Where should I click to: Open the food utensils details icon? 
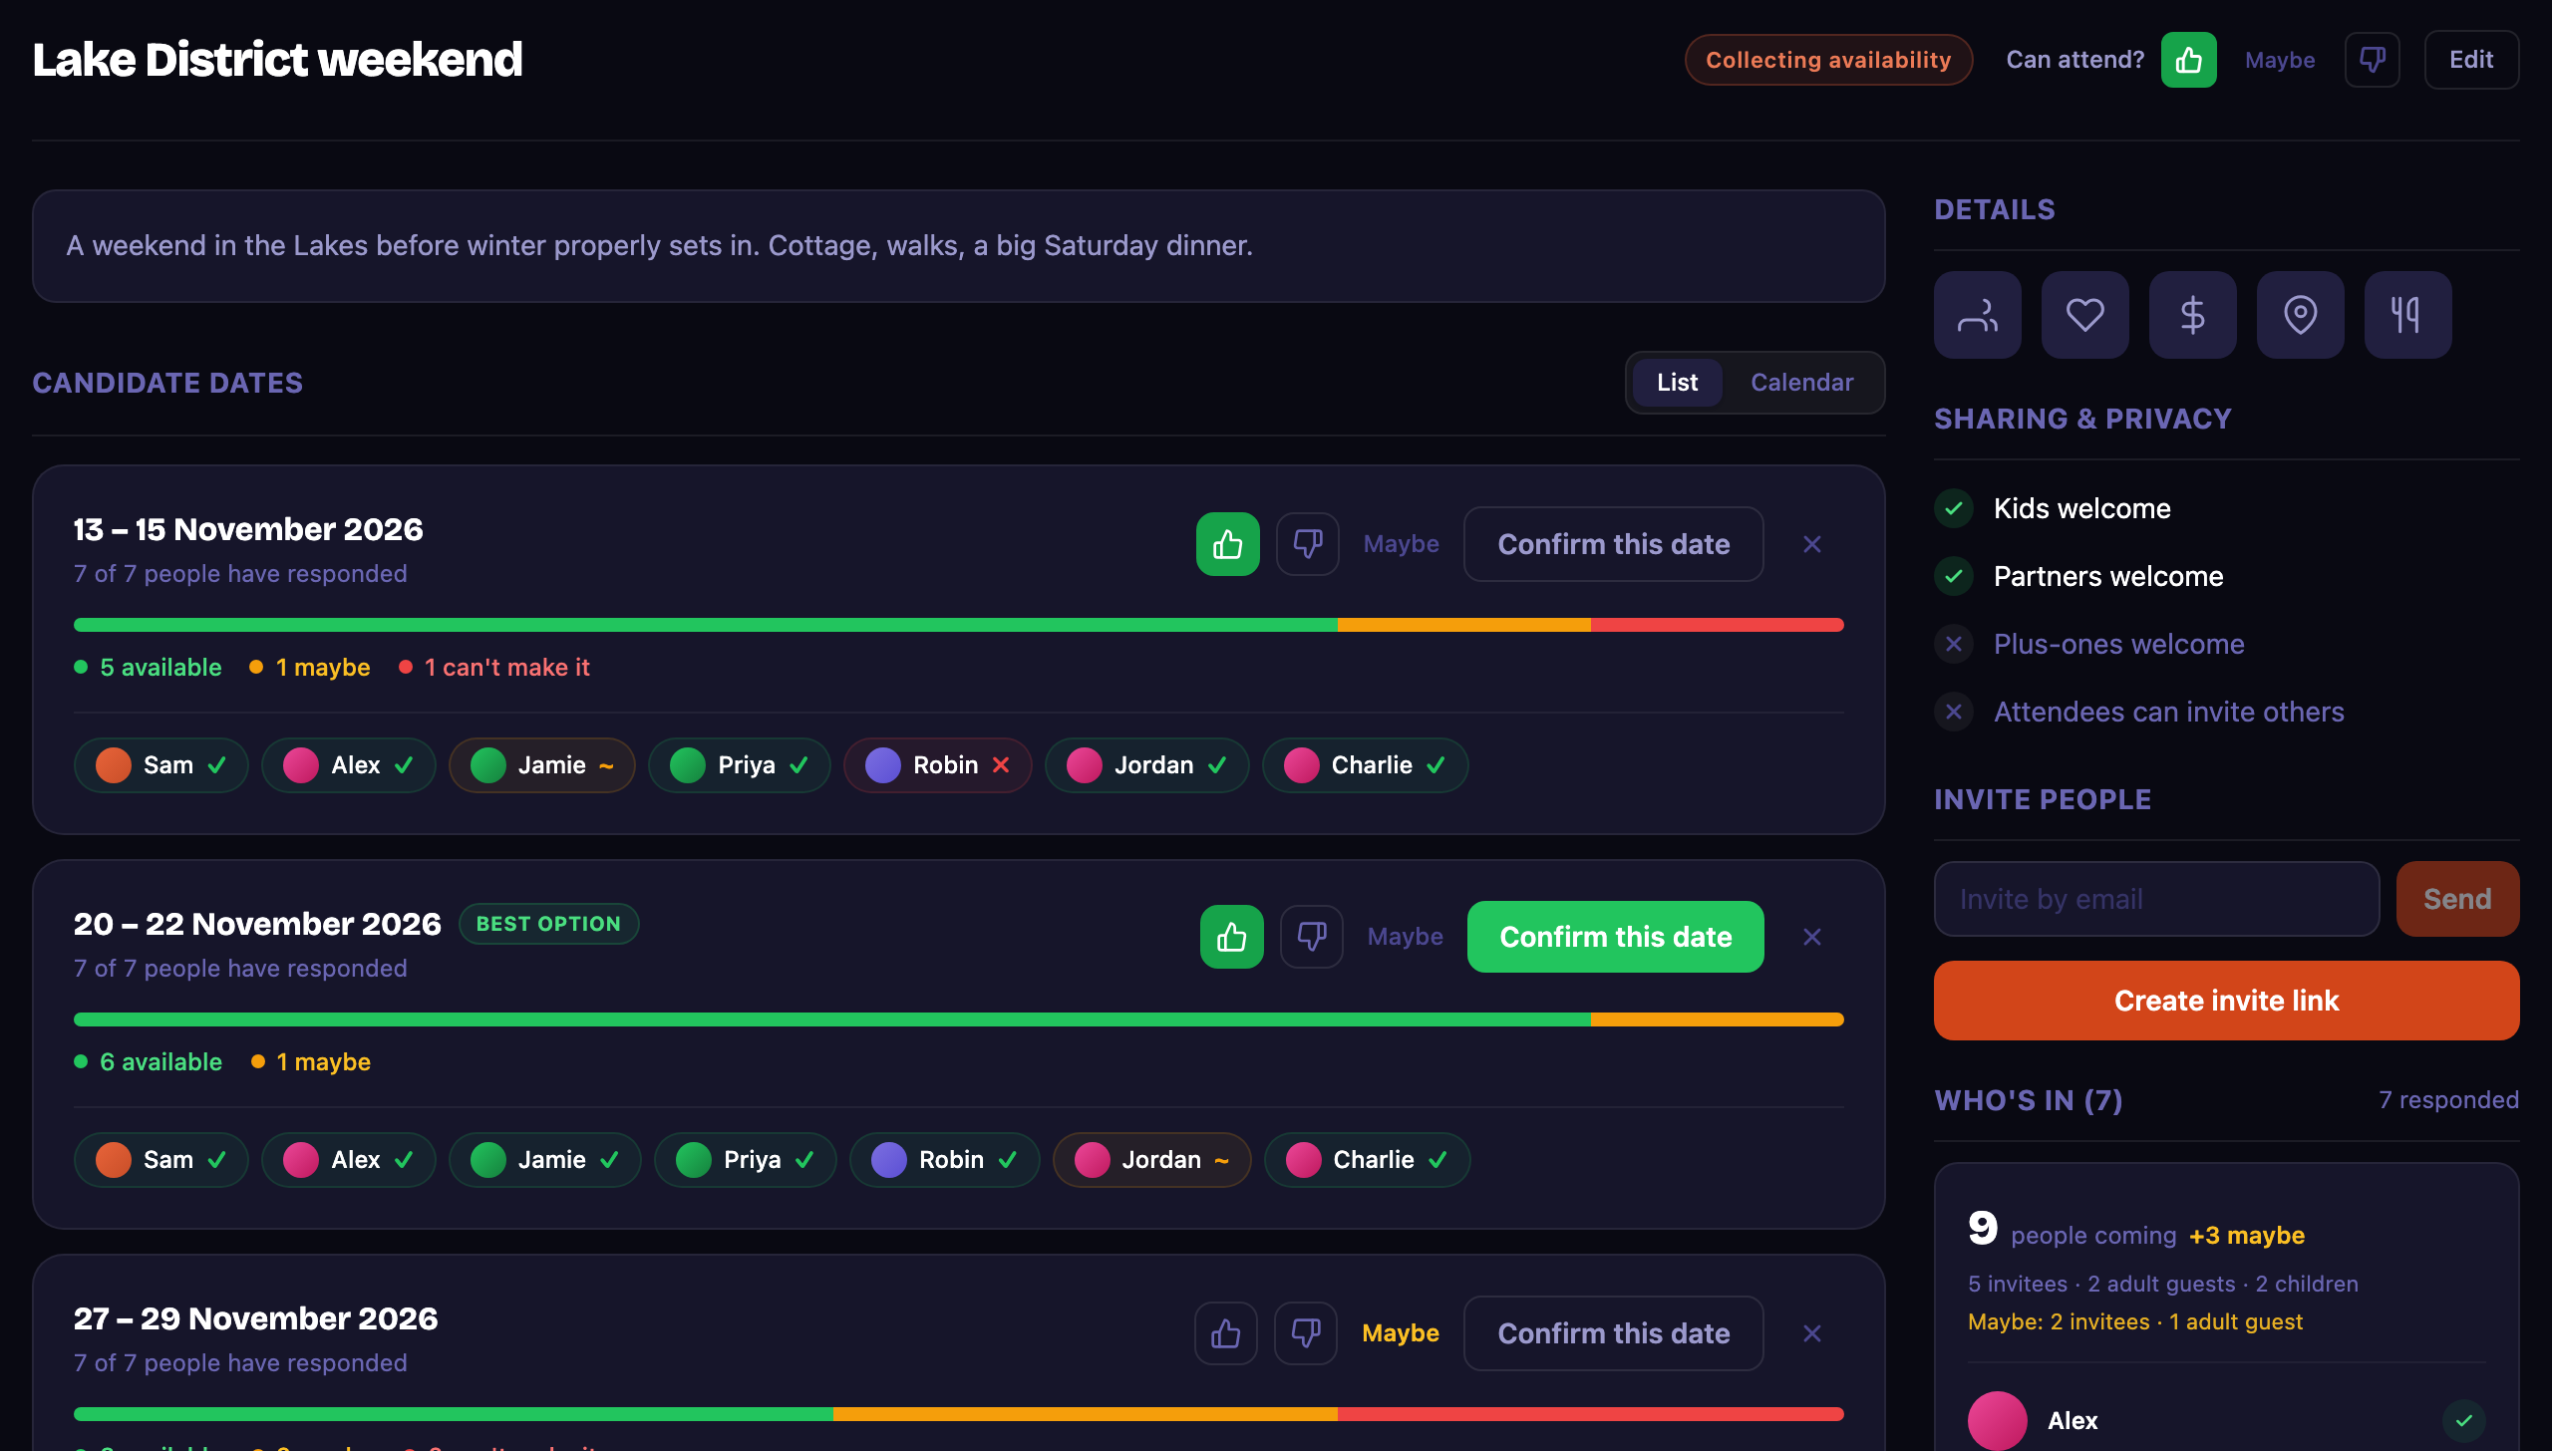pyautogui.click(x=2407, y=315)
